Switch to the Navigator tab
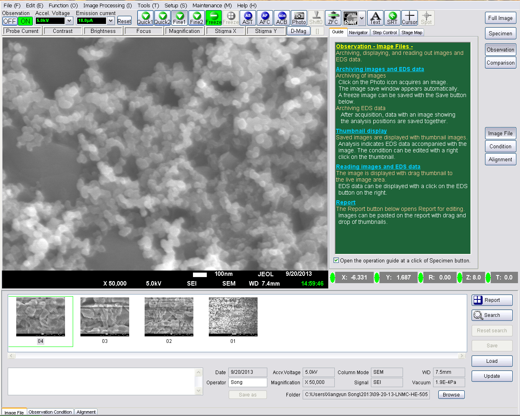520x416 pixels. pos(358,32)
